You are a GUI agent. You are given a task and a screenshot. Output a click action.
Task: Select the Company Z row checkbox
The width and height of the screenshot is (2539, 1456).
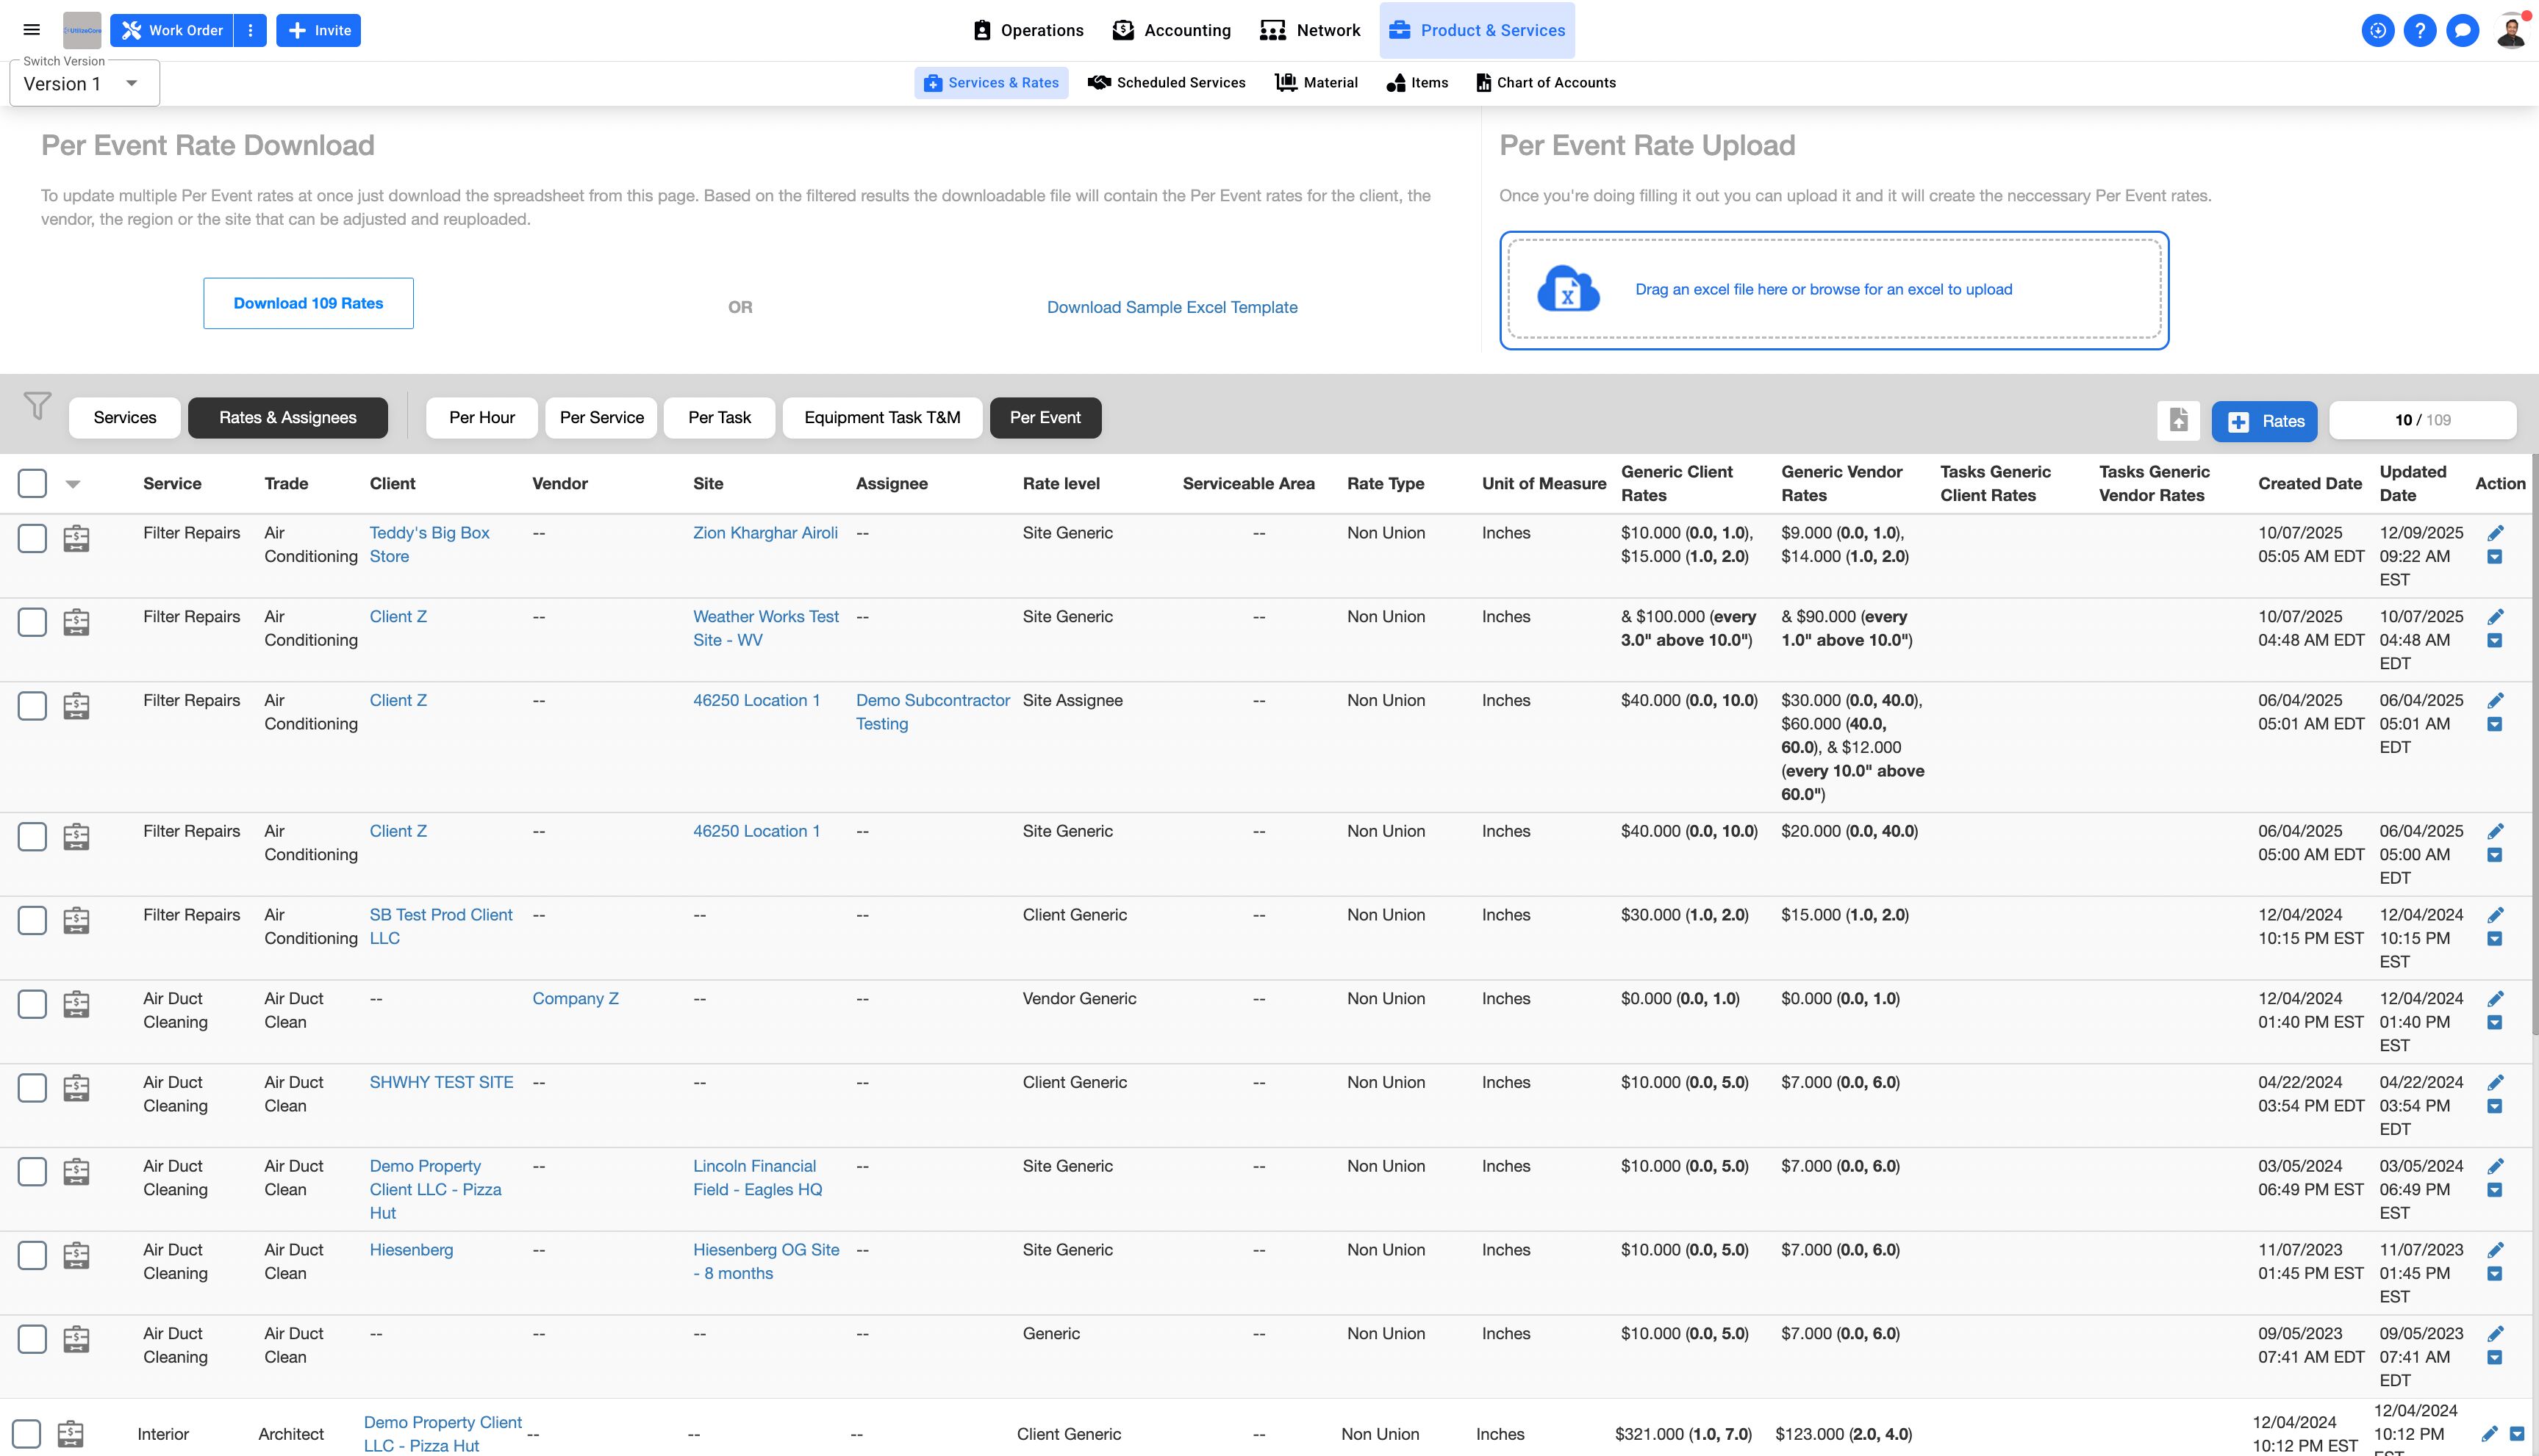(32, 1004)
